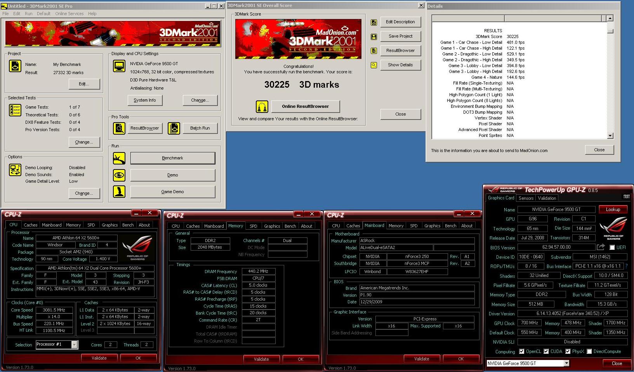
Task: Switch to Caches tab in first CPU-Z window
Action: 30,225
